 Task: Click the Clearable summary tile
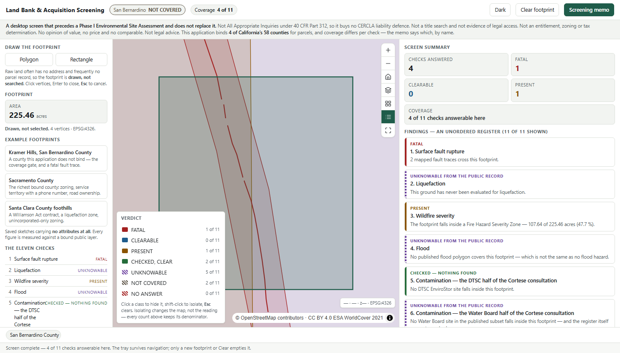pyautogui.click(x=456, y=90)
